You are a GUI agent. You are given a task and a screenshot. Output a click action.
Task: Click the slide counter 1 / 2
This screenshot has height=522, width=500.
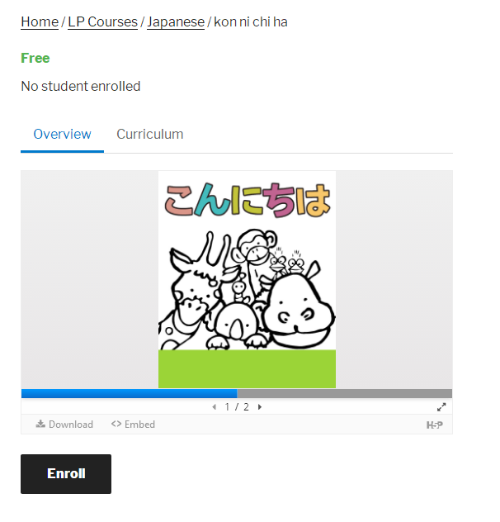pyautogui.click(x=237, y=407)
